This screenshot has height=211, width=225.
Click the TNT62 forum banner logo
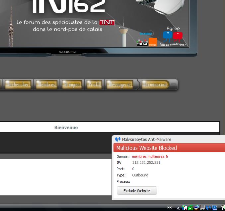coord(69,6)
